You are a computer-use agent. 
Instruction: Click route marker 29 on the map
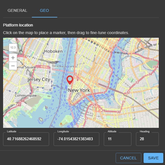(103, 111)
